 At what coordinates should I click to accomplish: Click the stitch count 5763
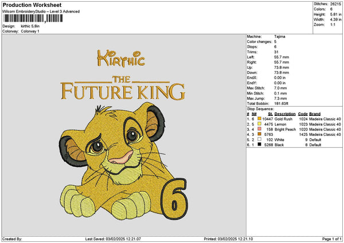(268, 135)
